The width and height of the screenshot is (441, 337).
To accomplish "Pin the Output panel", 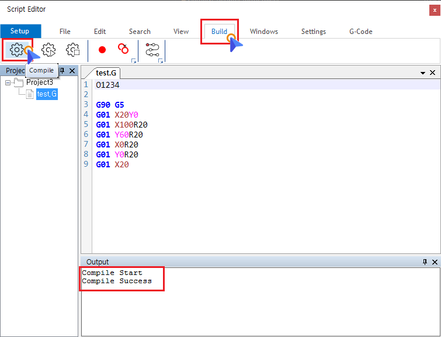I will (x=425, y=262).
